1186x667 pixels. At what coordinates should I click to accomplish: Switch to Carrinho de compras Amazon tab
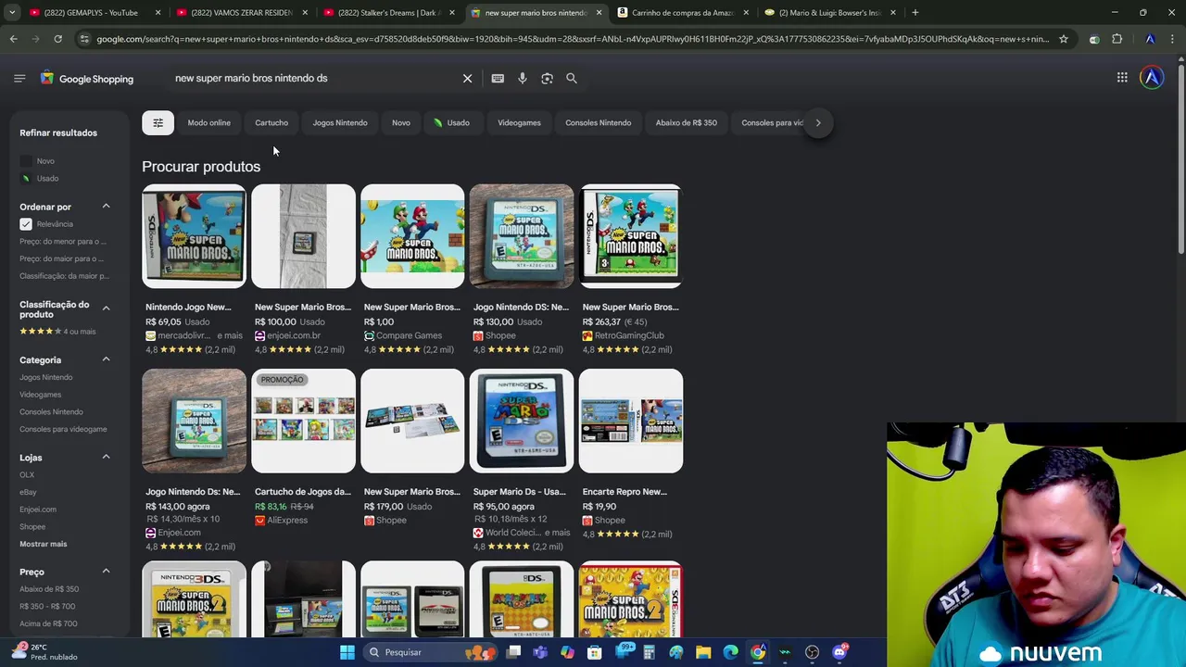[x=684, y=13]
